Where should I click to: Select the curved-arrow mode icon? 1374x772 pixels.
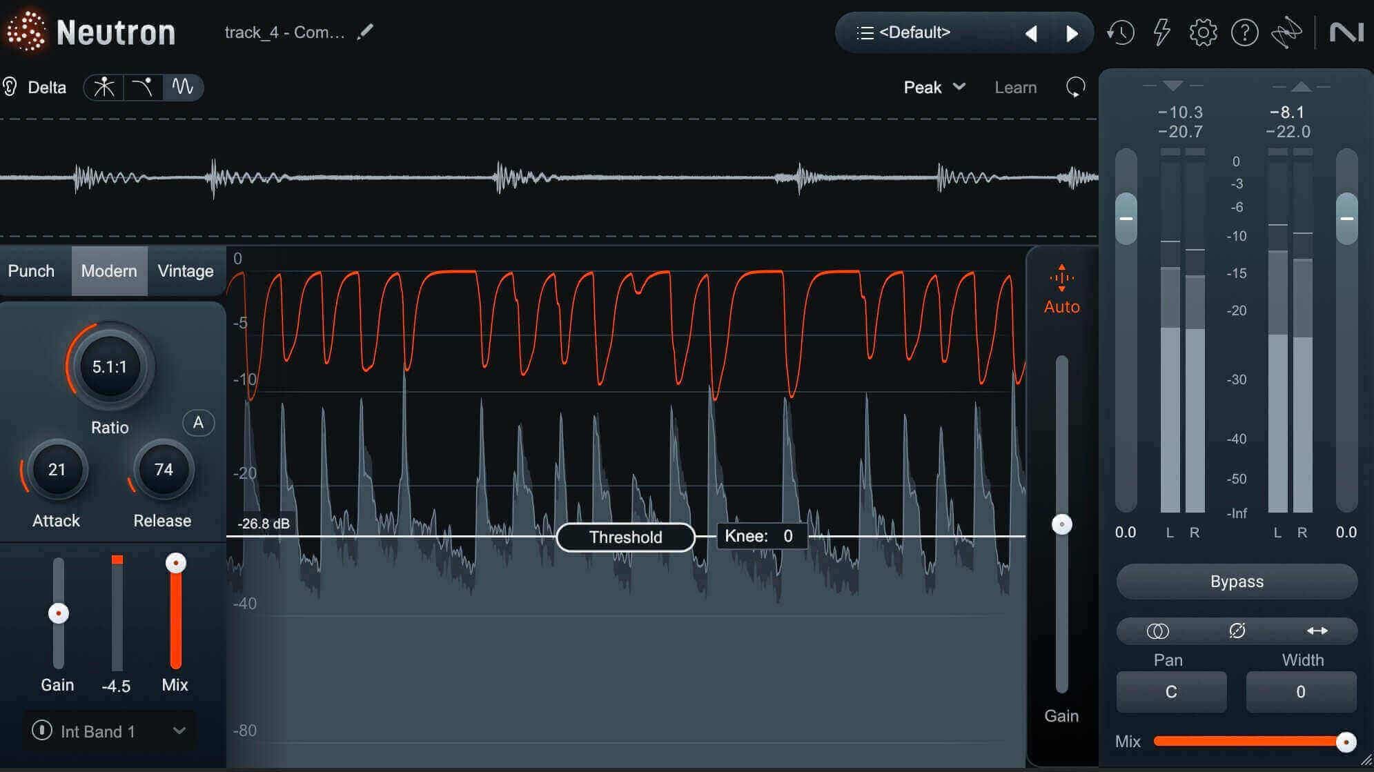(143, 87)
